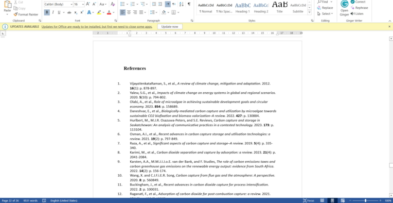Apply the No Spacing style

pyautogui.click(x=224, y=8)
